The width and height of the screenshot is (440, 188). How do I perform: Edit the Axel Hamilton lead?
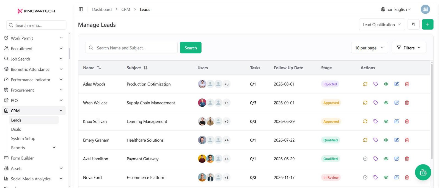[x=397, y=159]
